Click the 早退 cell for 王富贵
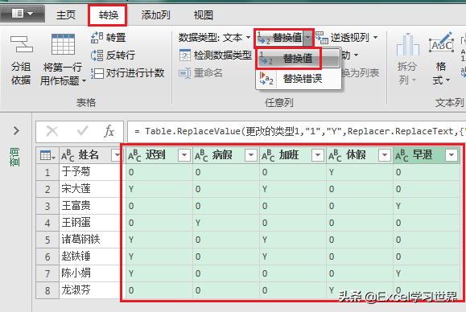The width and height of the screenshot is (466, 312). click(427, 206)
